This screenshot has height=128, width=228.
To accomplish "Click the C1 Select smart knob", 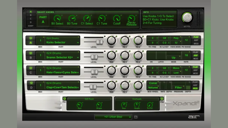I will pyautogui.click(x=87, y=18).
